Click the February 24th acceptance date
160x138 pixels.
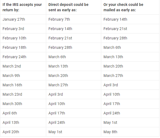(x=14, y=57)
